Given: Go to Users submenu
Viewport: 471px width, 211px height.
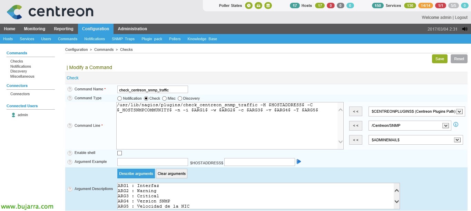Looking at the screenshot, I should [46, 39].
